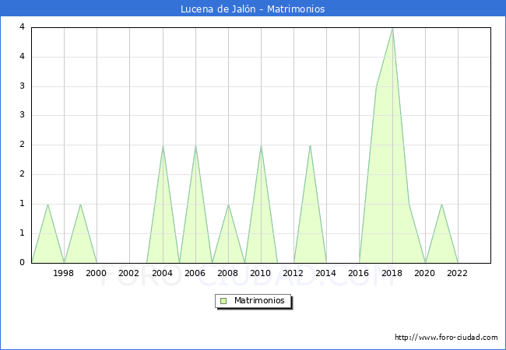Select the 2014 x-axis label

pyautogui.click(x=326, y=273)
